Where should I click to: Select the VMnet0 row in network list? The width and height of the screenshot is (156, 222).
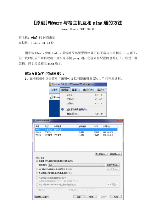click(76, 130)
